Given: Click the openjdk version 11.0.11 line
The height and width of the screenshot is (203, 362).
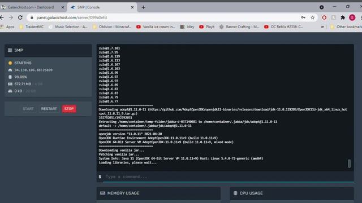Looking at the screenshot, I should [130, 134].
